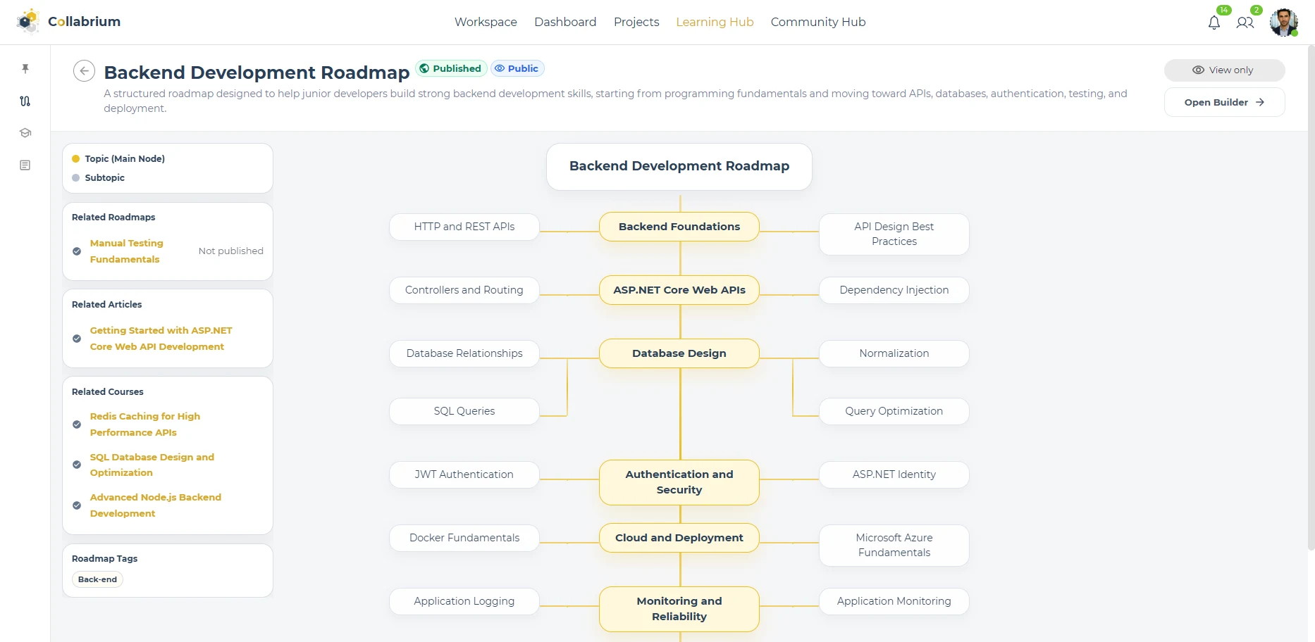Open the Monitoring and Reliability node
The height and width of the screenshot is (642, 1315).
[x=679, y=609]
